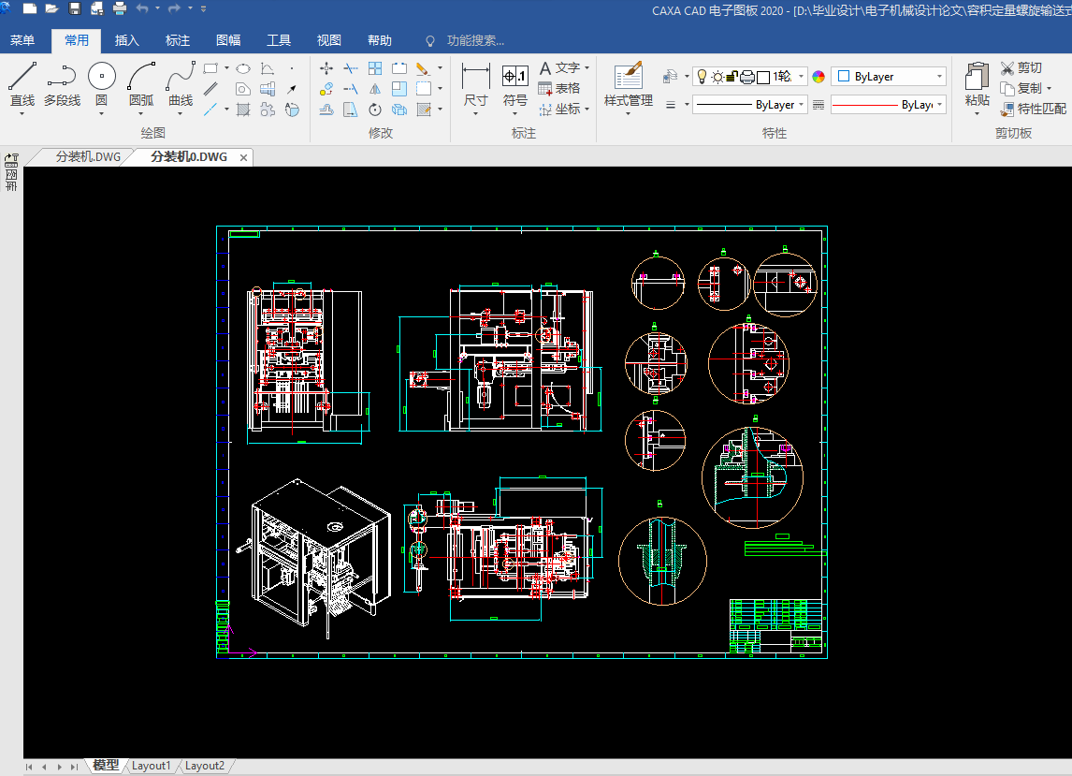Activate the mirror modify tool
Image resolution: width=1072 pixels, height=776 pixels.
coord(375,89)
